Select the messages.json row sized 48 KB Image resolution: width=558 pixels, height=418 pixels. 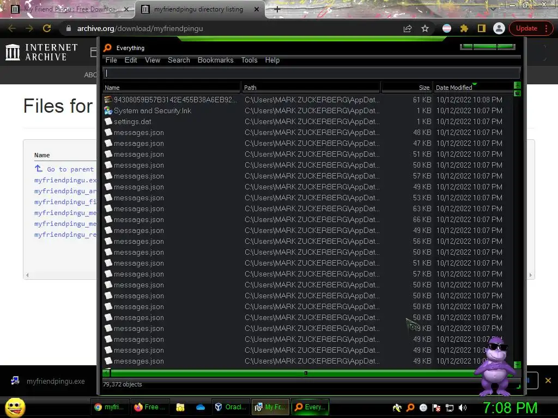click(x=308, y=133)
